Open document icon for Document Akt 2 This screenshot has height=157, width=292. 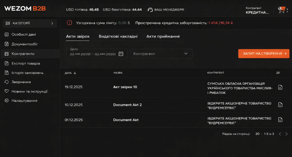coord(280,105)
